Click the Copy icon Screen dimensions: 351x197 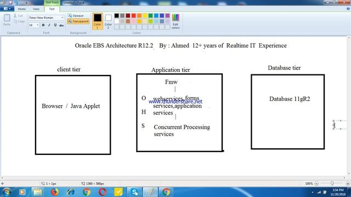[15, 21]
